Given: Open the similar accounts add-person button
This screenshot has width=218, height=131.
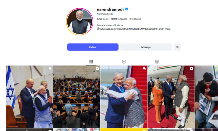Looking at the screenshot, I should 177,47.
